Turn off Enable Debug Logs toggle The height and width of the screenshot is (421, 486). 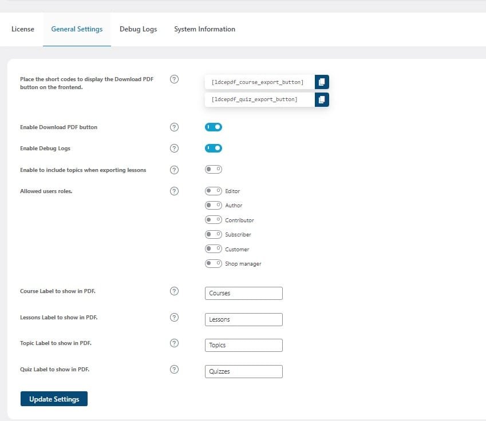tap(214, 148)
